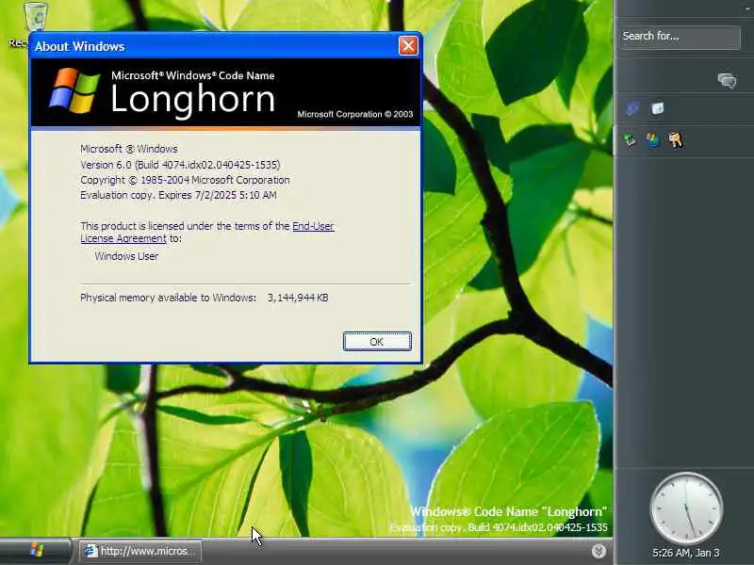Click the Windows flag logo in Longhorn banner
The width and height of the screenshot is (754, 565).
[x=74, y=91]
